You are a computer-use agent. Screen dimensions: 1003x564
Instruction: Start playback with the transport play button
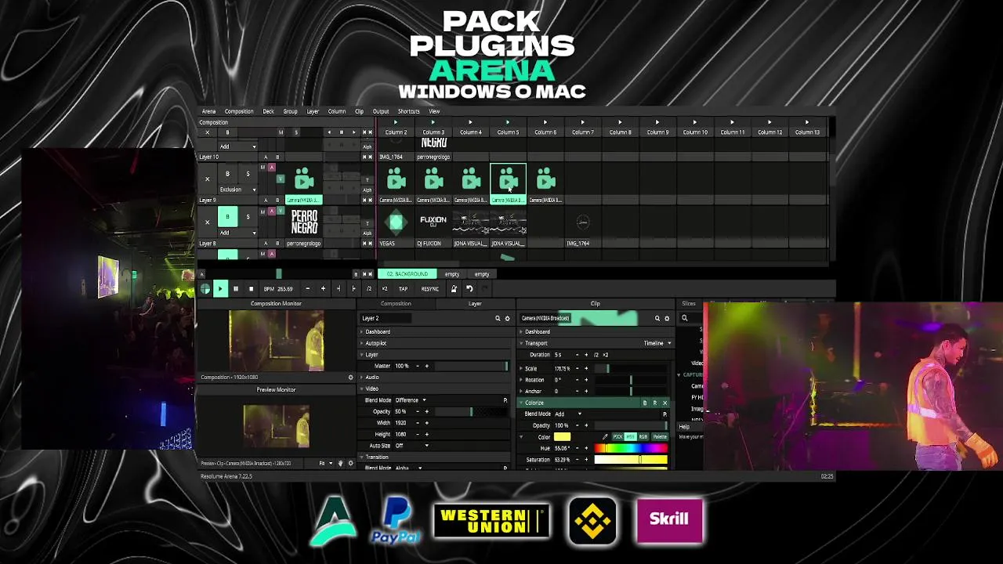220,289
